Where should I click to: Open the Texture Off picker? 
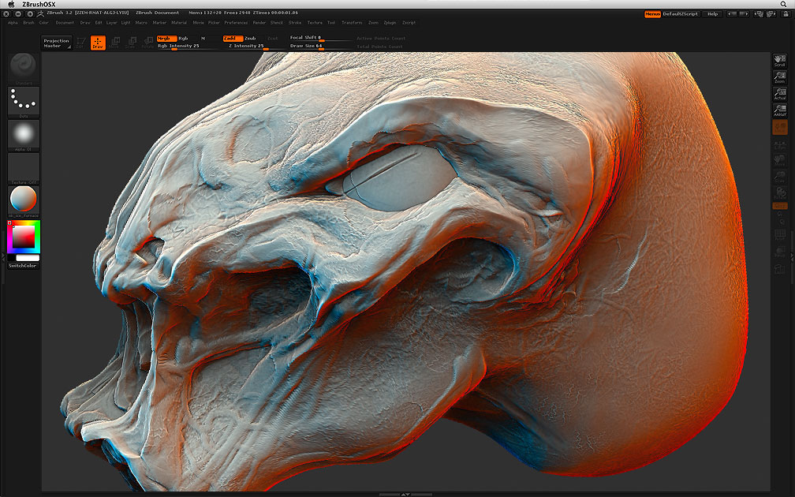click(x=24, y=167)
